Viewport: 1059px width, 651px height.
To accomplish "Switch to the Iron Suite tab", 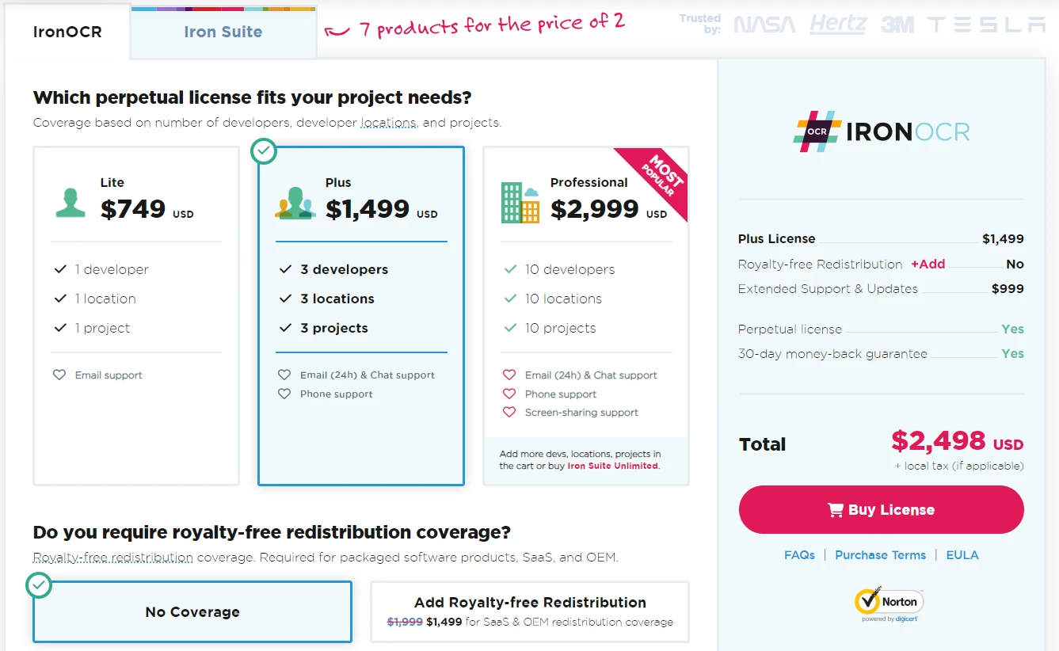I will [223, 32].
